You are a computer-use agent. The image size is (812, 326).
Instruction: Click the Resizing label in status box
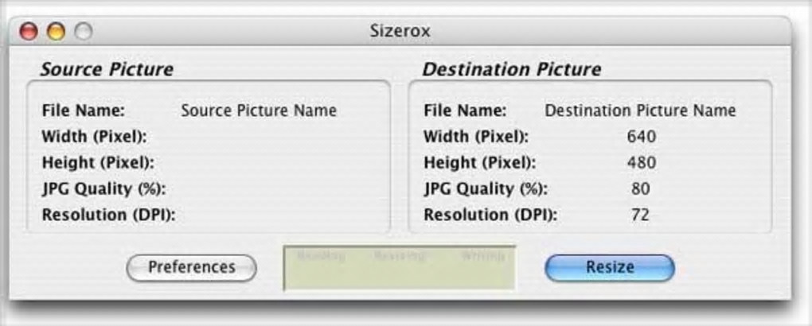(399, 256)
